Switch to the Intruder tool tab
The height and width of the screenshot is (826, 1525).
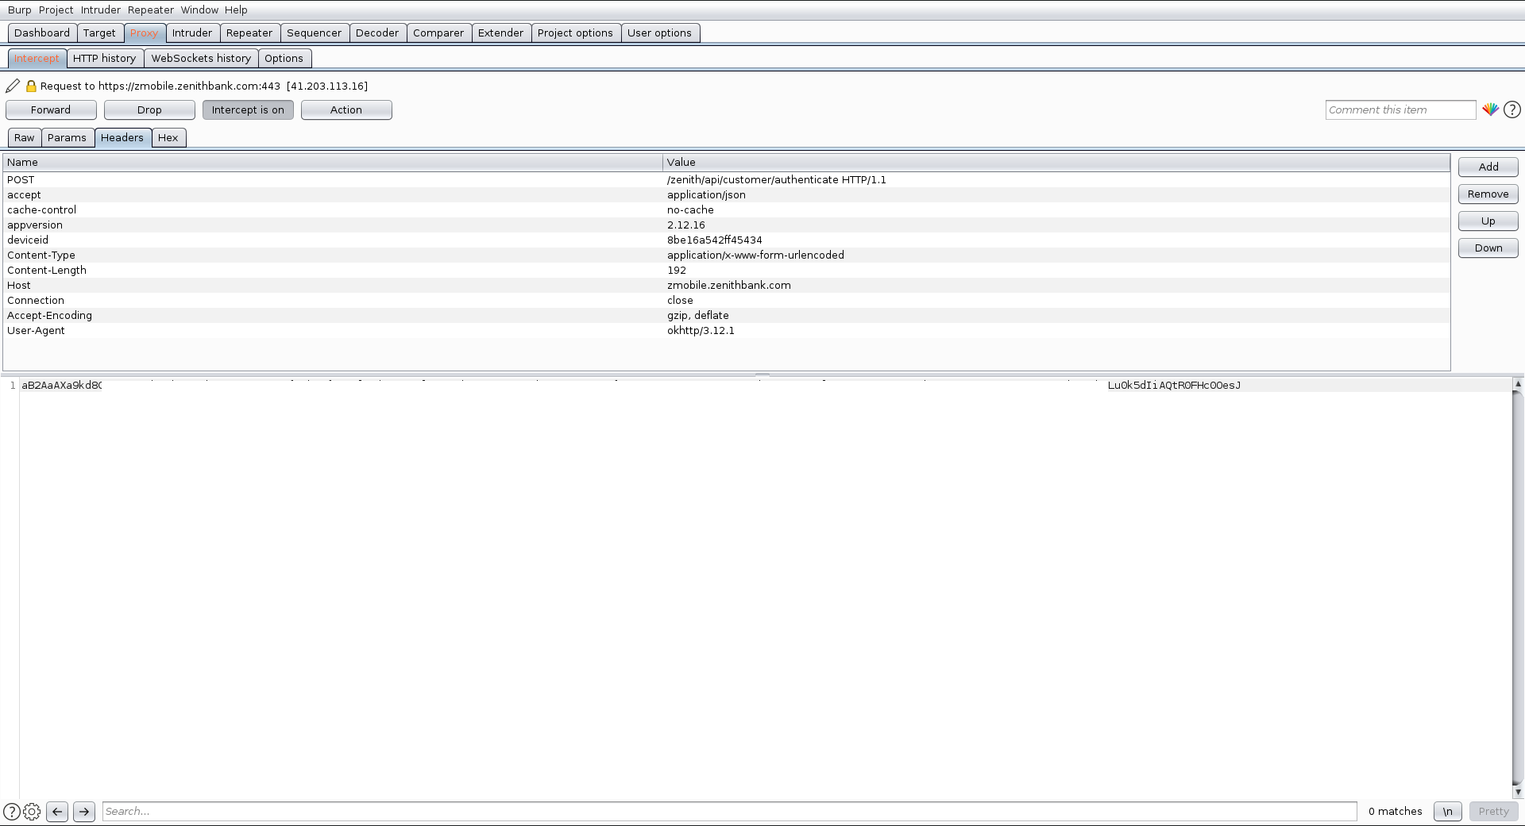192,33
